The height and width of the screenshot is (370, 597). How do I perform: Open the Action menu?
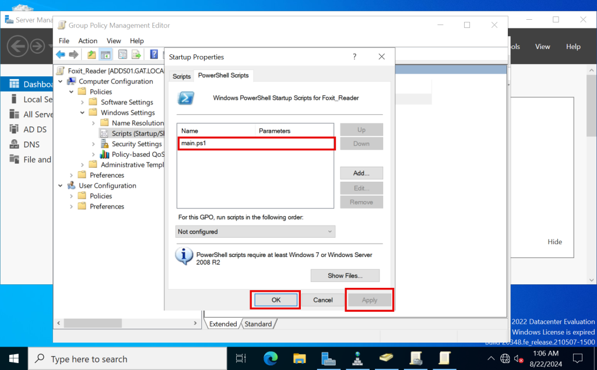click(x=87, y=41)
